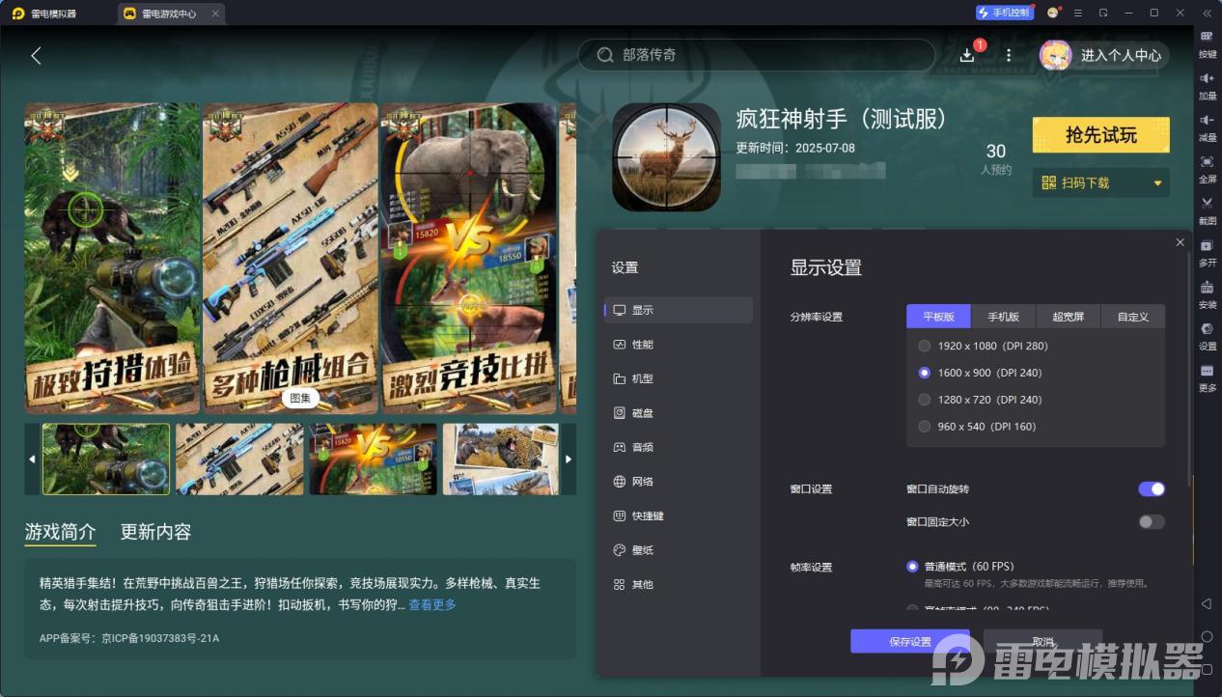This screenshot has width=1222, height=697.
Task: Select the wolf hunting thumbnail
Action: 106,460
